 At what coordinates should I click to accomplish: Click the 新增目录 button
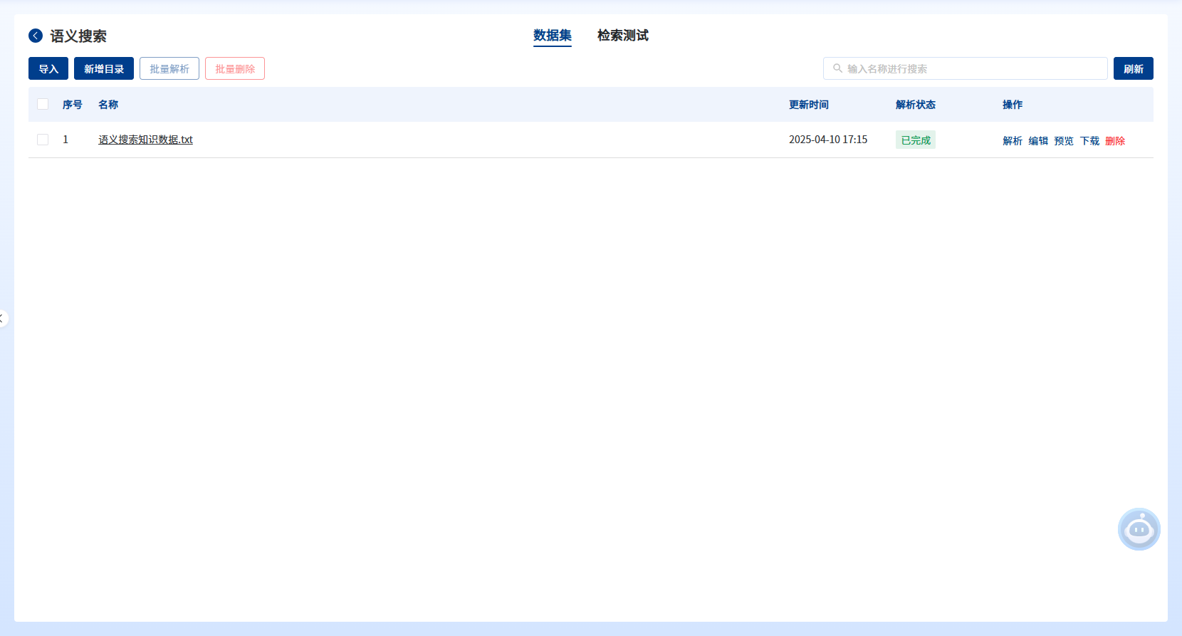(x=104, y=68)
